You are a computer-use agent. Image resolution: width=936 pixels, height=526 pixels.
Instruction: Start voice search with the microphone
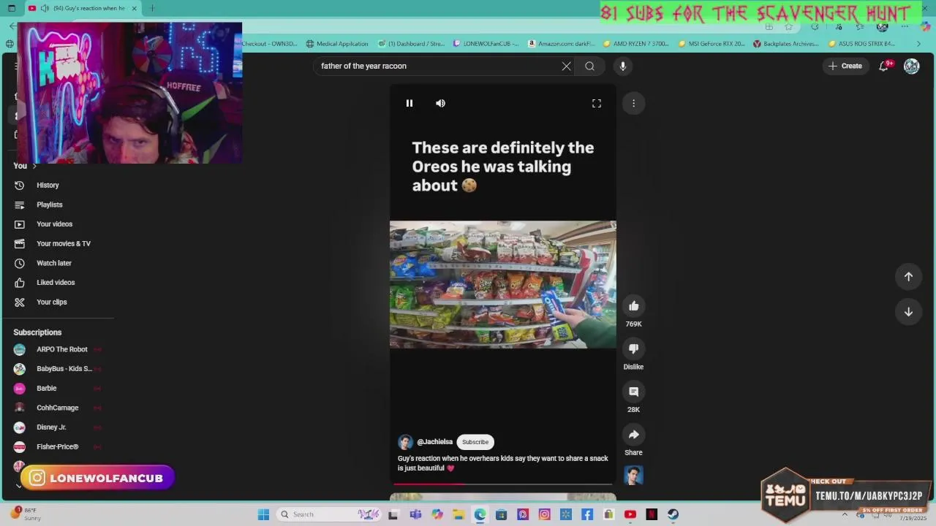(x=623, y=66)
